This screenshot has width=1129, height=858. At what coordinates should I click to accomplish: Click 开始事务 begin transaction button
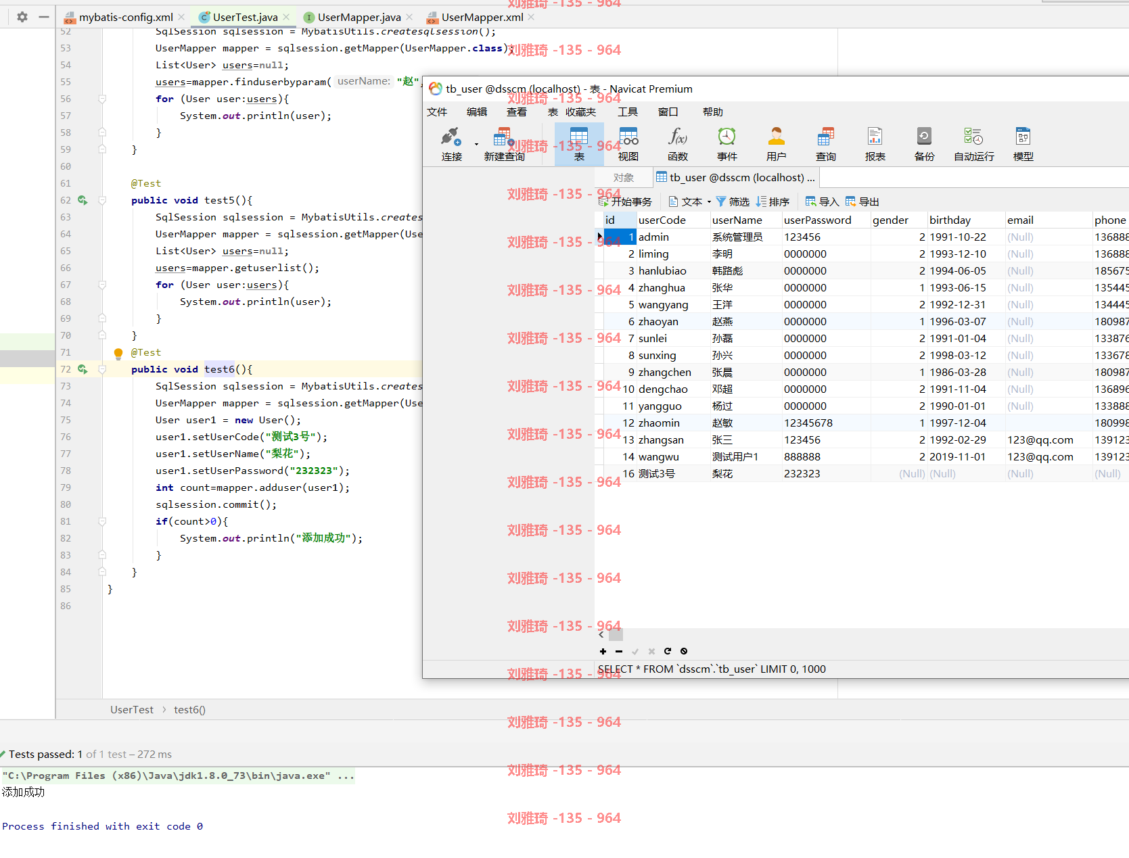pos(625,201)
